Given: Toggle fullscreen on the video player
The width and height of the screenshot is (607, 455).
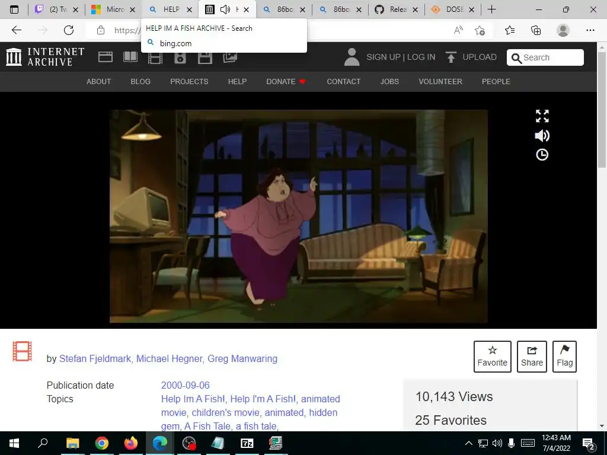Looking at the screenshot, I should (542, 116).
